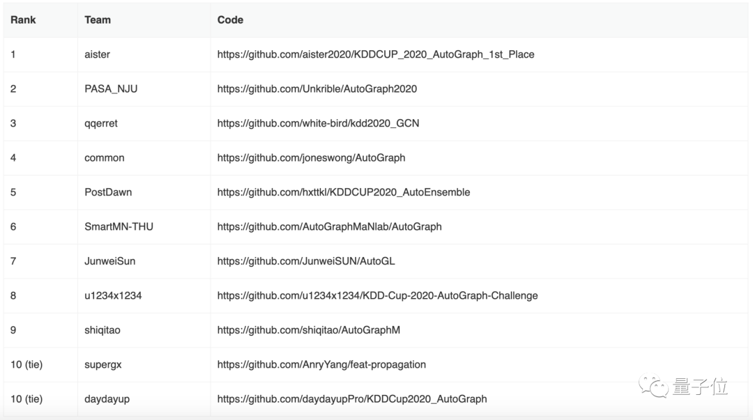Select the PostDawn team cell

[x=108, y=192]
